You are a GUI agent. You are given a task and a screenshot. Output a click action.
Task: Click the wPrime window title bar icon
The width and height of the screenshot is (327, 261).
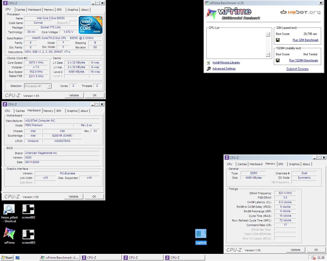[x=207, y=3]
